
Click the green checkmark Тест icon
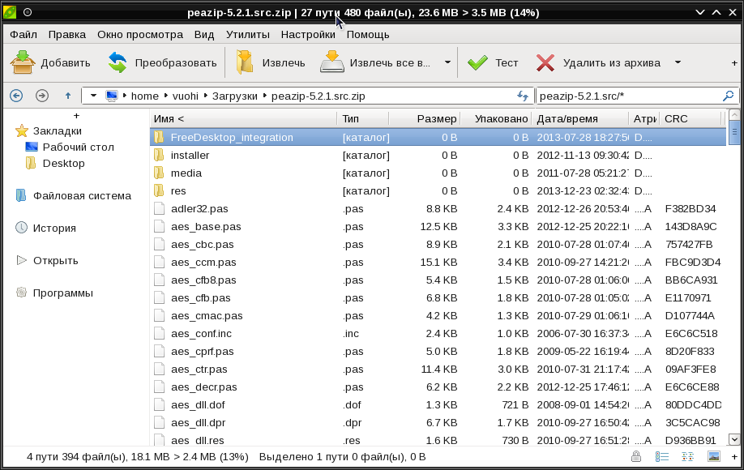click(477, 62)
